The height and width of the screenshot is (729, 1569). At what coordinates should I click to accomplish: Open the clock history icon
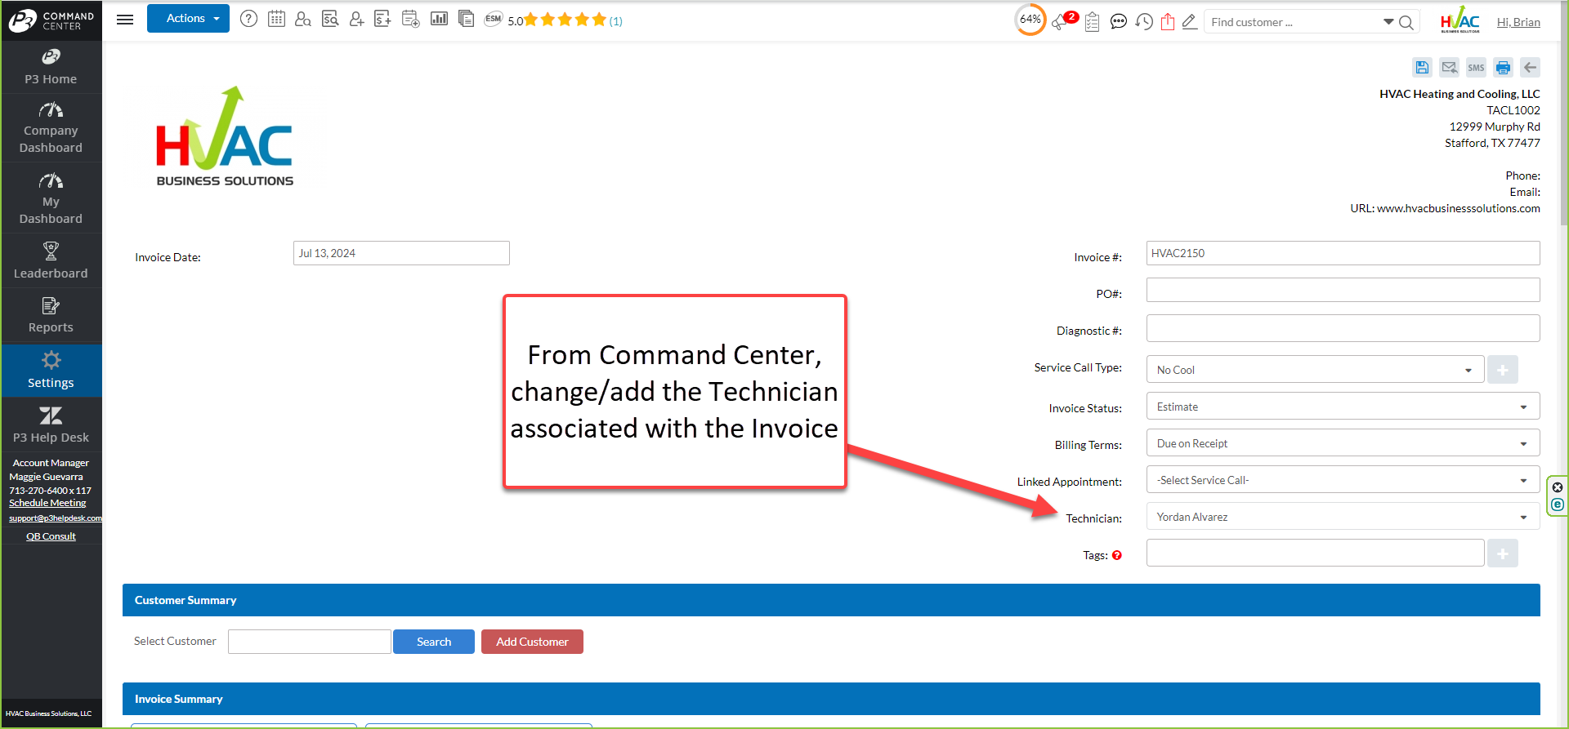[x=1144, y=22]
